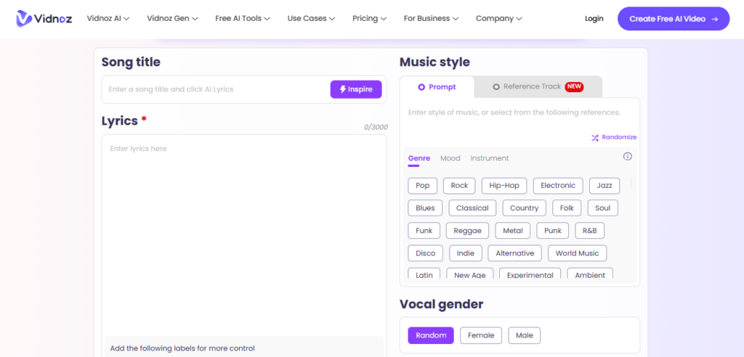744x357 pixels.
Task: Pick the Funk genre tag
Action: [424, 231]
